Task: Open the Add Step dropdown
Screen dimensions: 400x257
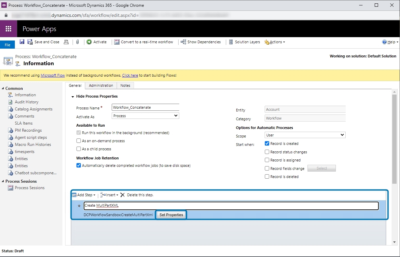Action: point(84,195)
